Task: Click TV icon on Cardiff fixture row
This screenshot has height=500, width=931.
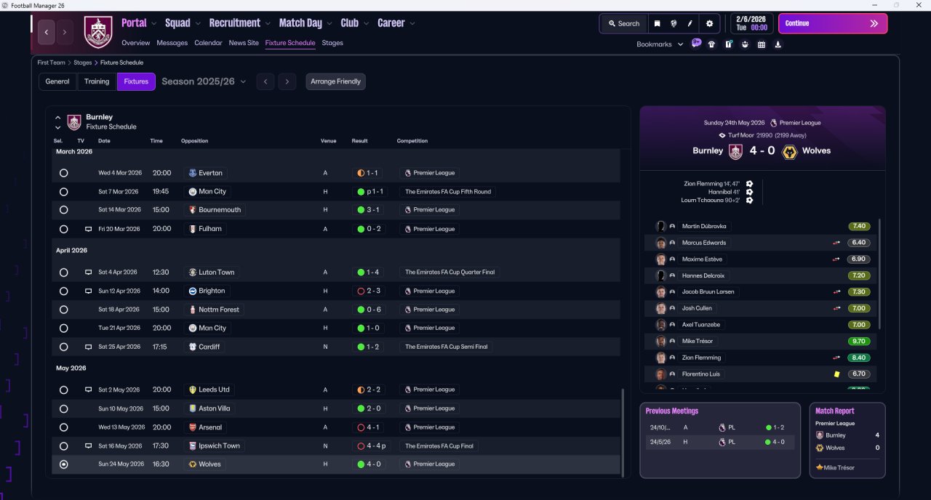Action: 88,347
